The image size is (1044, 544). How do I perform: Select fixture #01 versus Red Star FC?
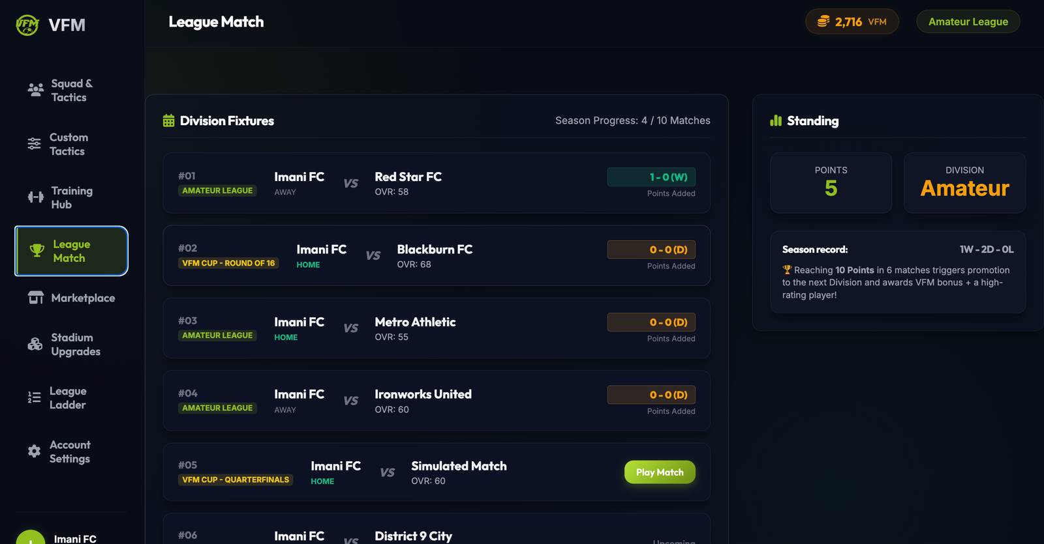(x=437, y=183)
